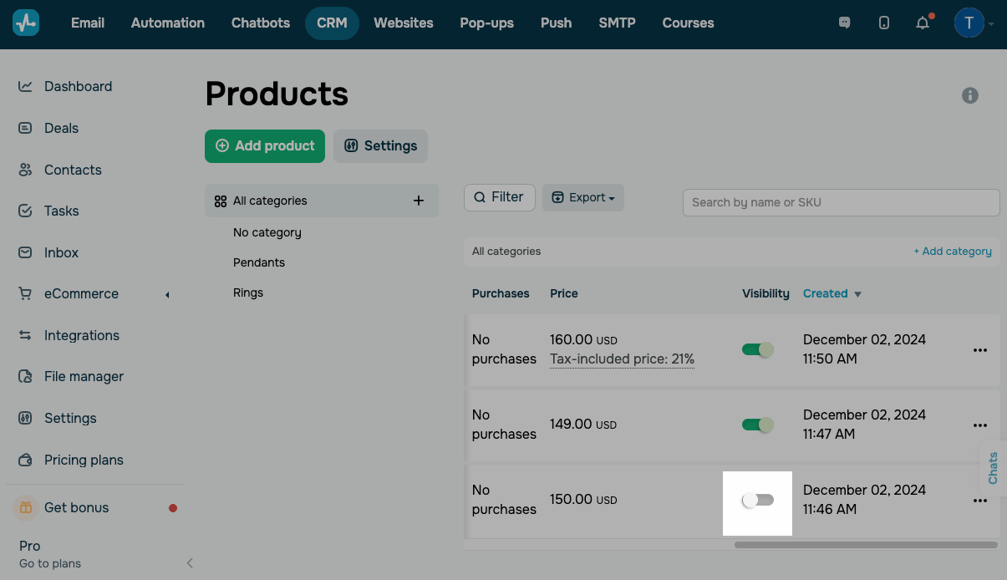Expand the eCommerce sidebar submenu

point(166,294)
